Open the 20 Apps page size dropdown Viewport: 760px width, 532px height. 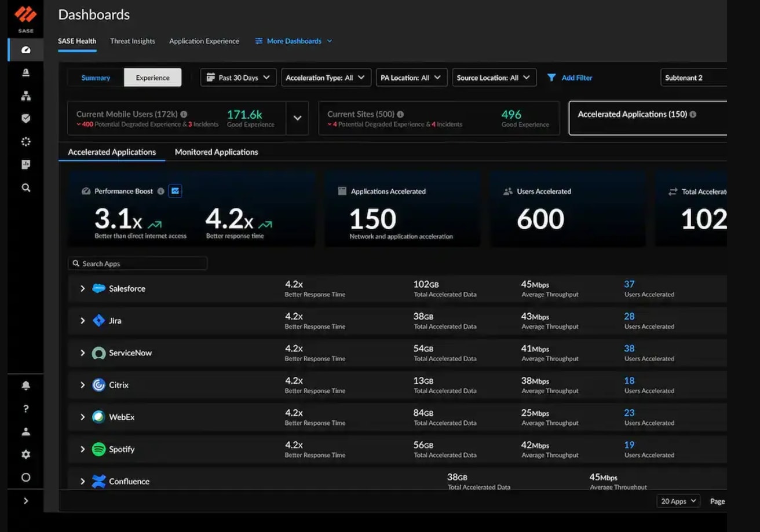(678, 501)
